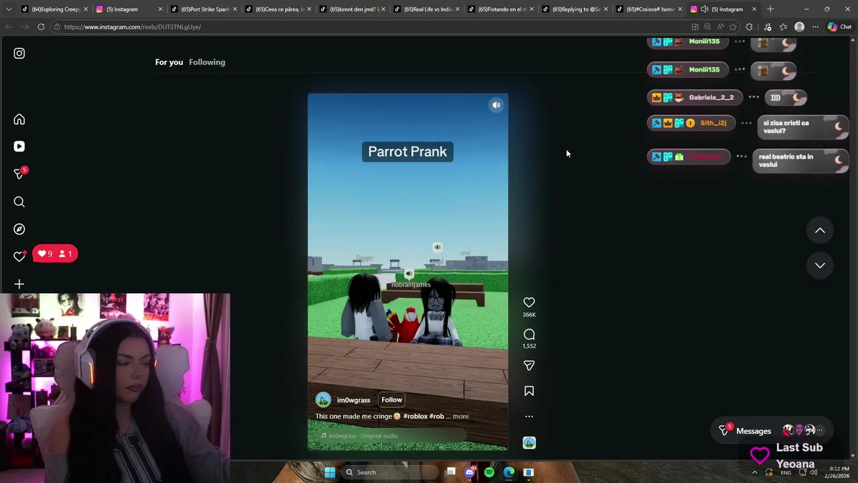Click the Create plus icon in sidebar
This screenshot has width=858, height=483.
point(19,284)
